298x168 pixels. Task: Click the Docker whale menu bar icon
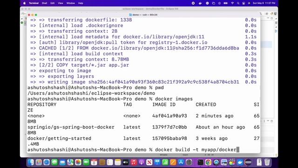coord(200,3)
